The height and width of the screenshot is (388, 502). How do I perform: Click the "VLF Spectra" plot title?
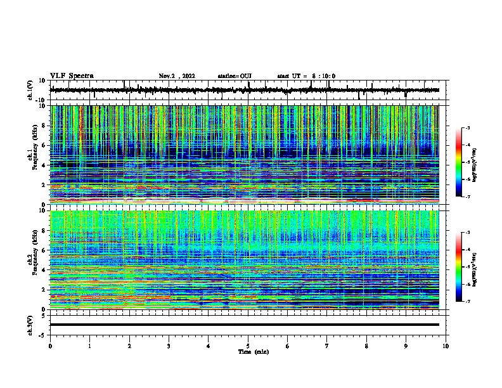(x=72, y=76)
